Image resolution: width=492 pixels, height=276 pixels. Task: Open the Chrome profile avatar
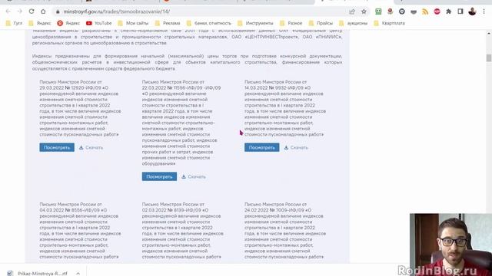[472, 11]
